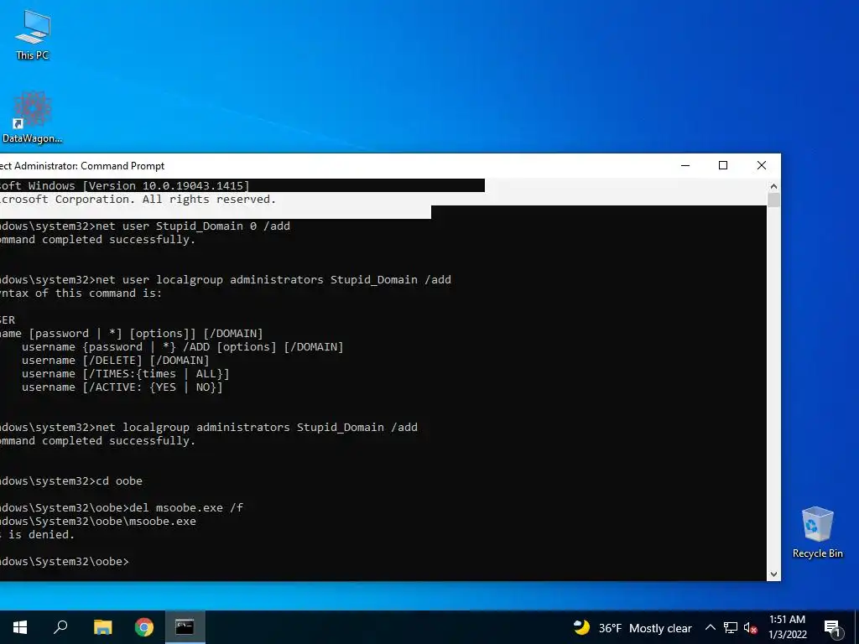Open the notification Action Center
The width and height of the screenshot is (859, 644).
(832, 627)
